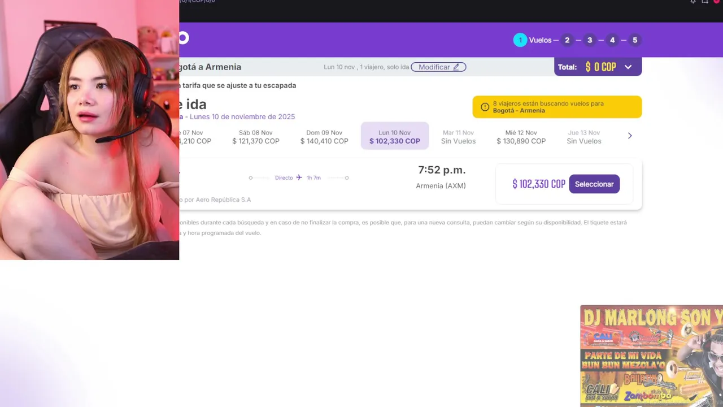This screenshot has height=407, width=723.
Task: Click the 1h 7m duration label
Action: tap(313, 177)
